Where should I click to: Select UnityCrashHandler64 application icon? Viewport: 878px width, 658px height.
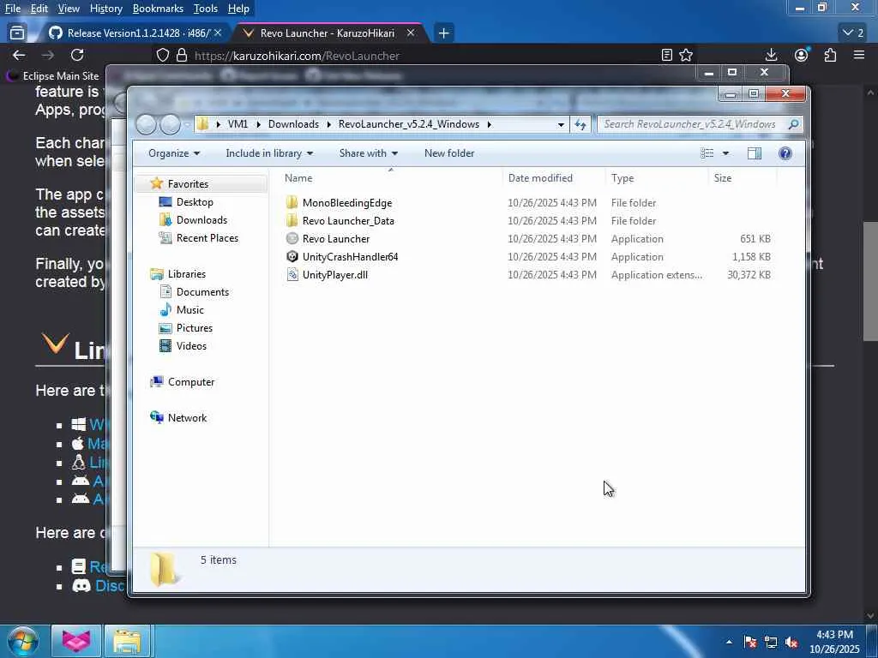coord(292,256)
